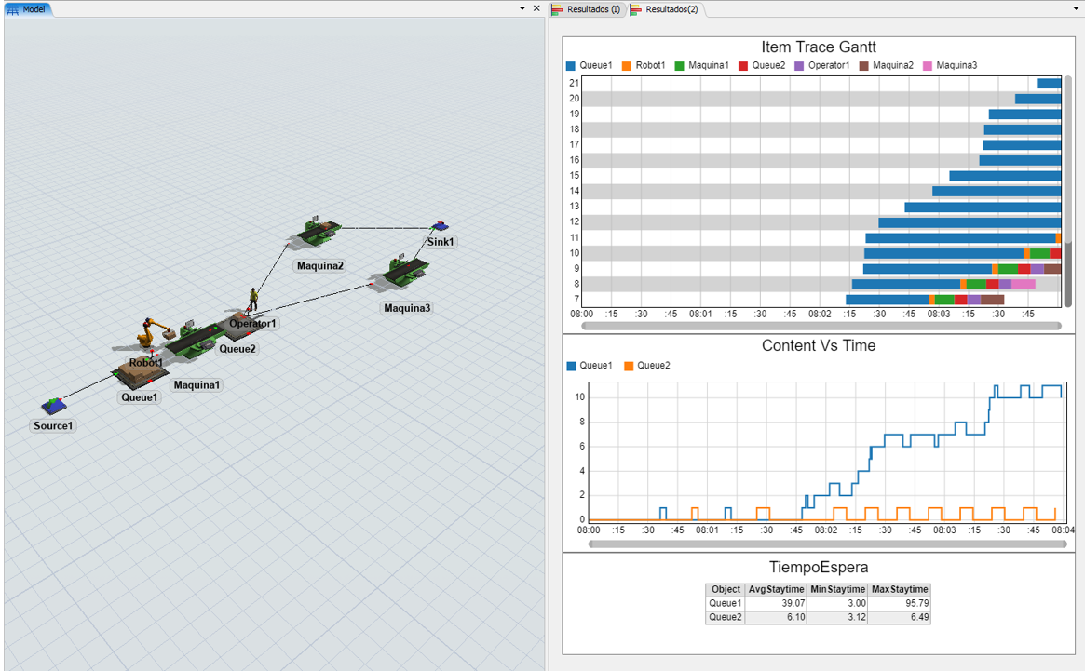
Task: Select the Source1 object in the model
Action: coord(55,406)
